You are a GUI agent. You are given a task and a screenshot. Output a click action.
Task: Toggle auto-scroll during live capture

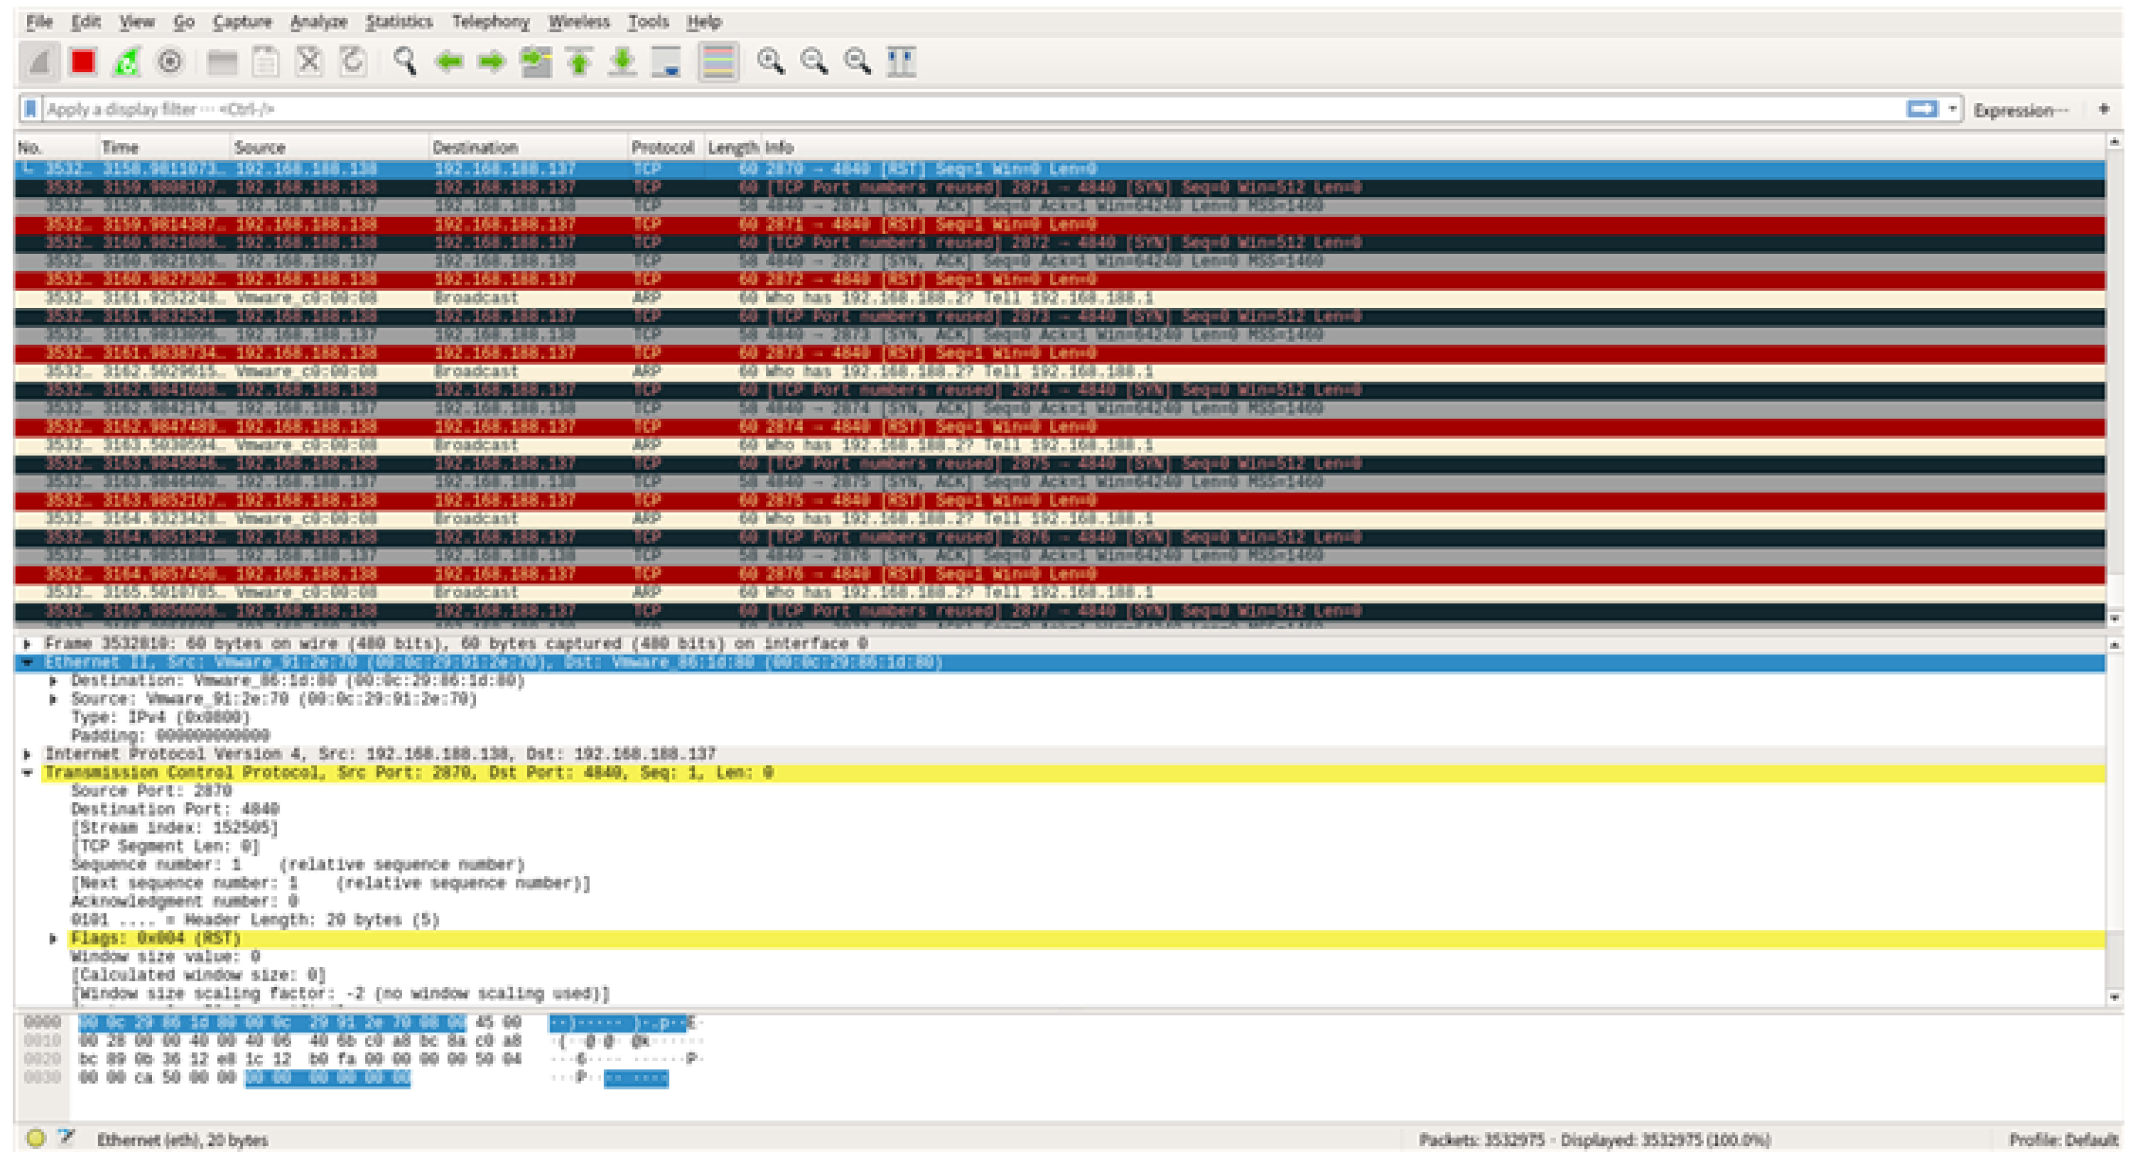(666, 62)
